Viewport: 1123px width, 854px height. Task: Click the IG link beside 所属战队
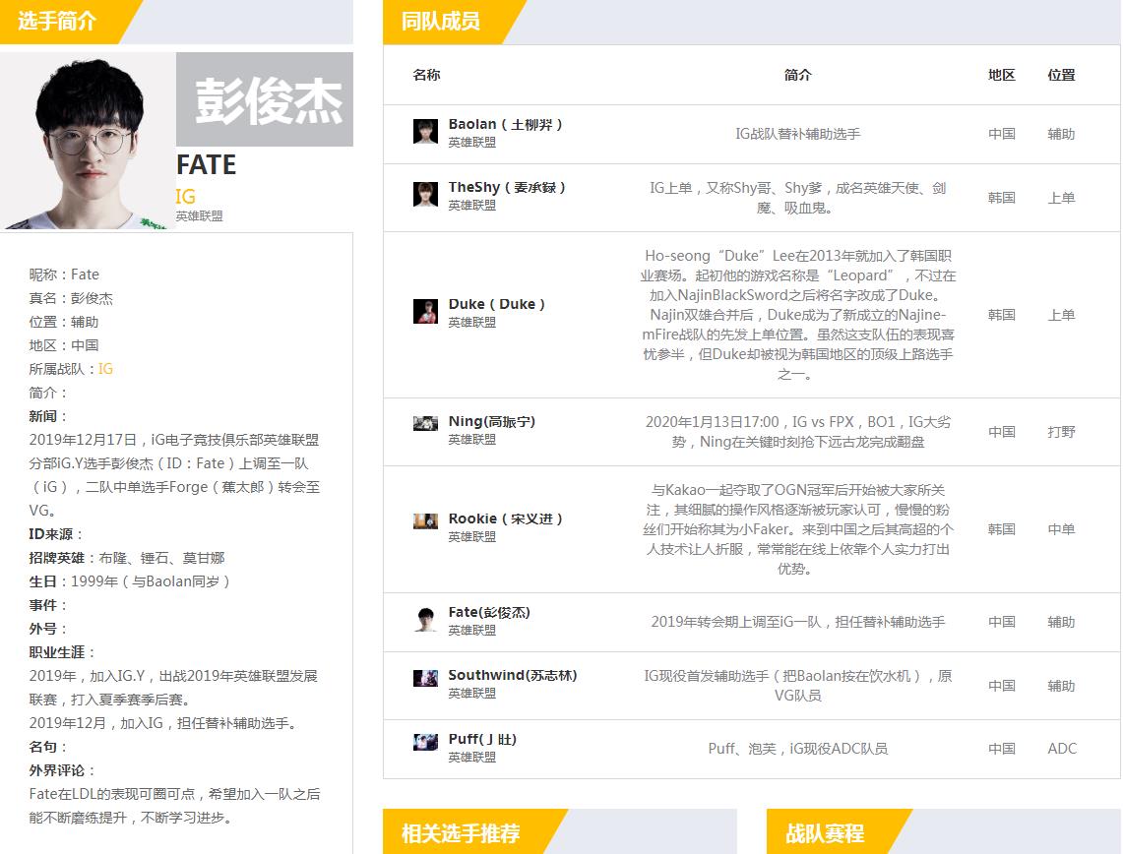click(104, 369)
